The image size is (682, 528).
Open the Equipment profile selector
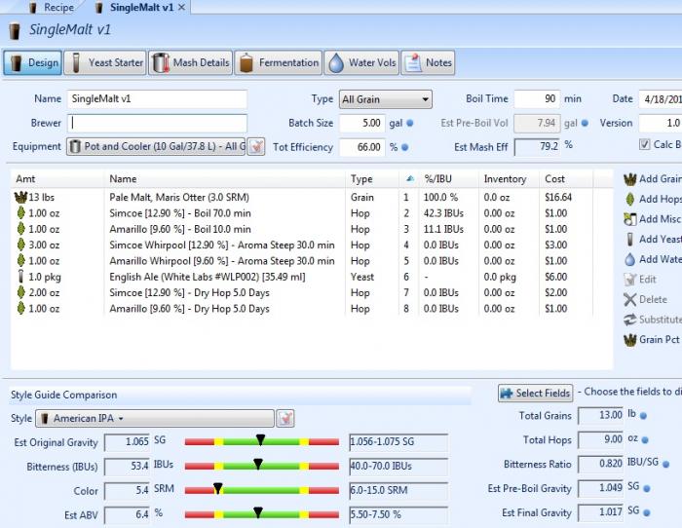tap(156, 146)
